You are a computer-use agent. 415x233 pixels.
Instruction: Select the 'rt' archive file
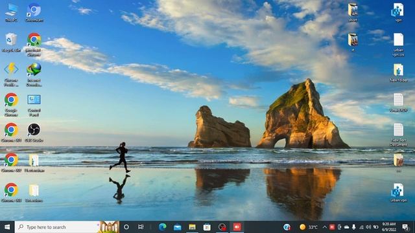pos(353,43)
